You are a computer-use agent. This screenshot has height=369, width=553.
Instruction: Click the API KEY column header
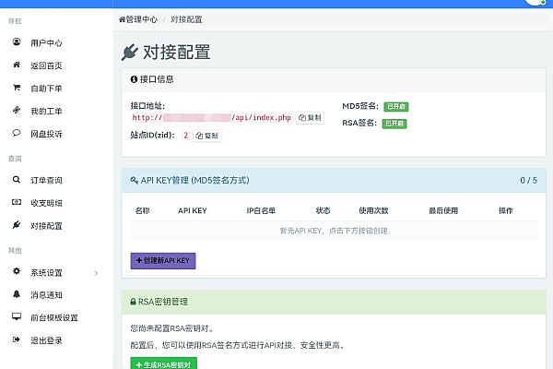coord(193,211)
